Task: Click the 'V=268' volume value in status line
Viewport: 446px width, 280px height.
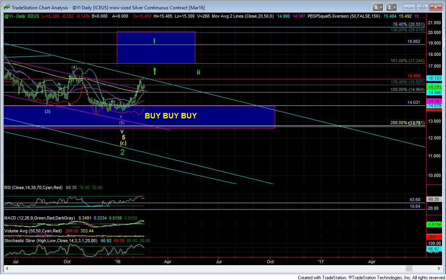Action: 203,16
